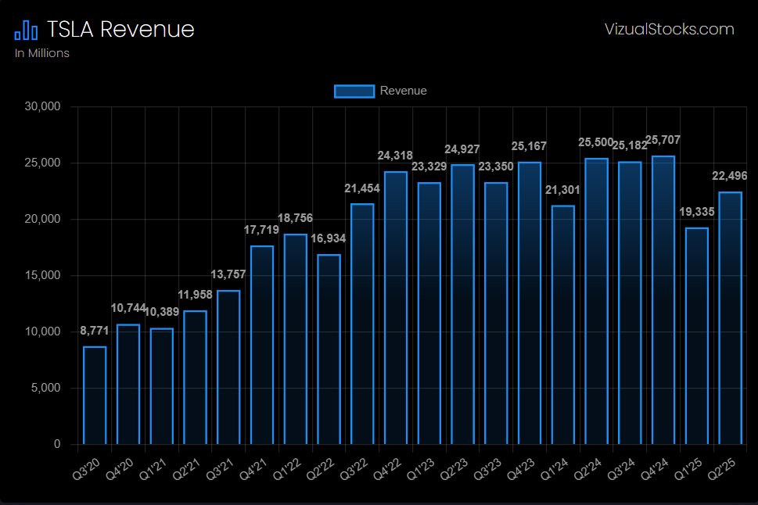The width and height of the screenshot is (758, 505).
Task: Click the Q2'21 x-axis label
Action: click(186, 469)
